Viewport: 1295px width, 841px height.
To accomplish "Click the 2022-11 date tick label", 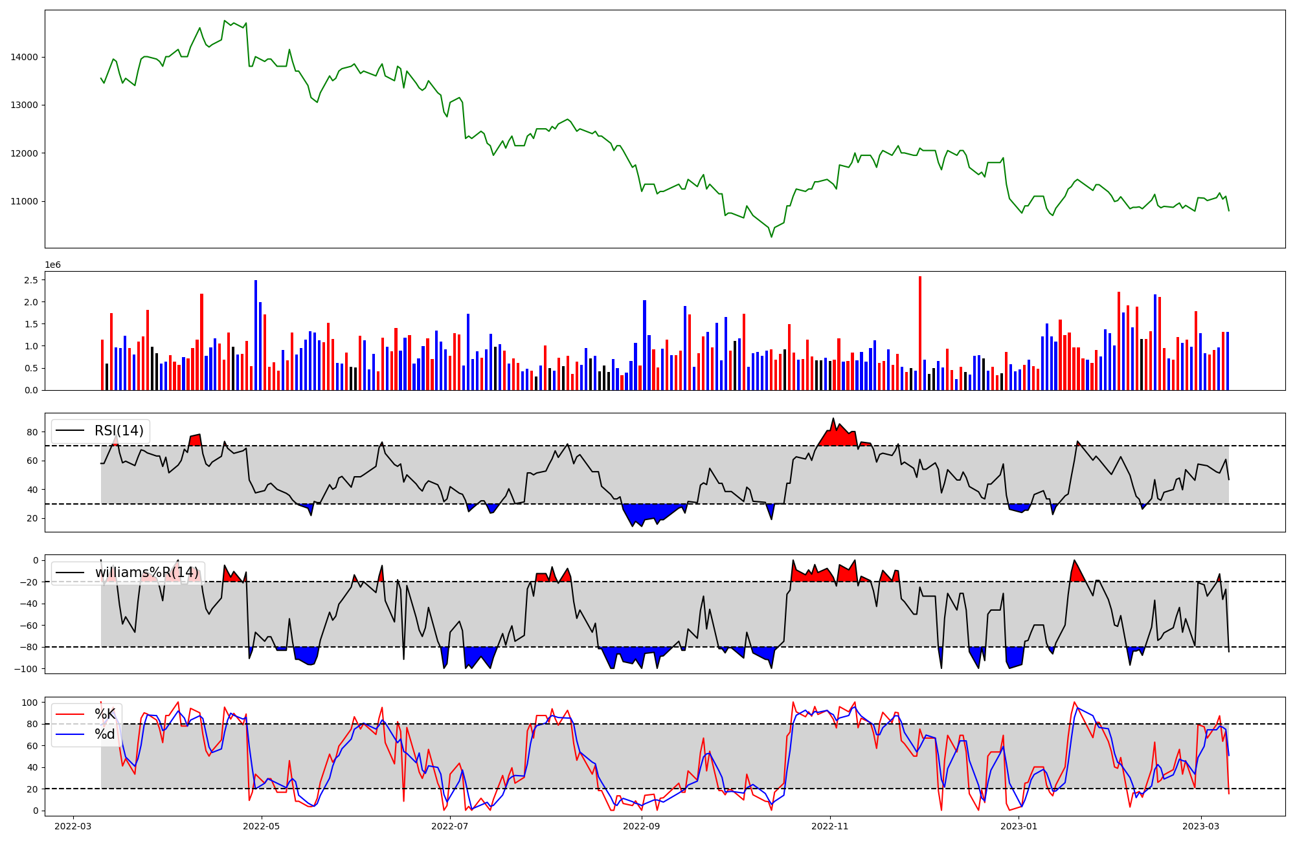I will 829,826.
